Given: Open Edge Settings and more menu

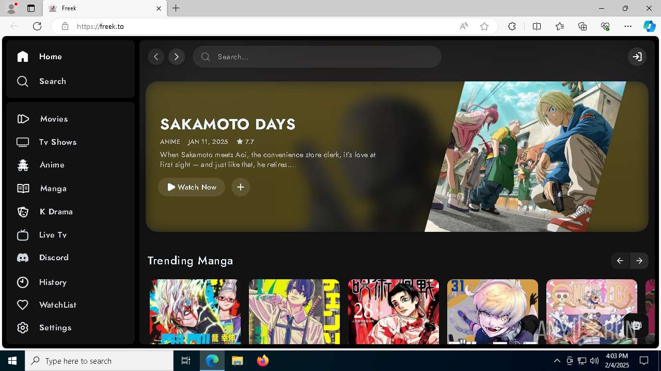Looking at the screenshot, I should pyautogui.click(x=628, y=26).
